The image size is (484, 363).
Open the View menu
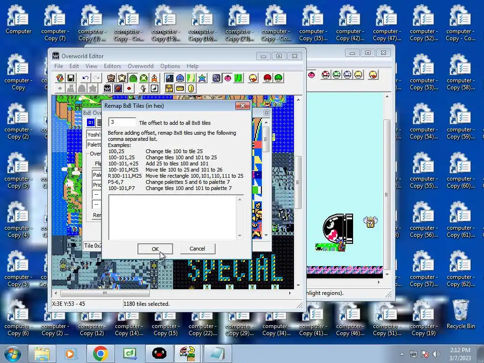(x=91, y=66)
